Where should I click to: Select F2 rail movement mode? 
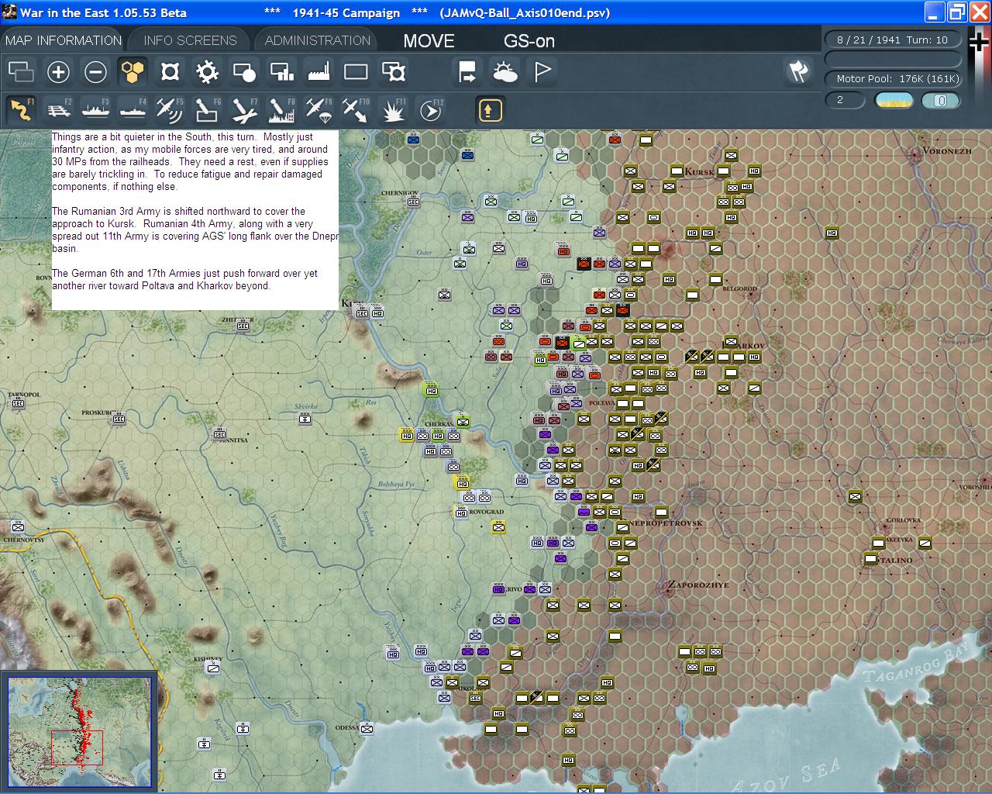(x=58, y=110)
